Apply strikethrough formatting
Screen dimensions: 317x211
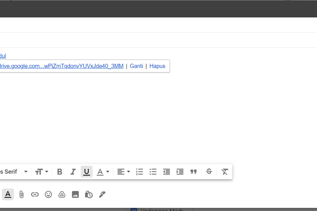pyautogui.click(x=209, y=172)
